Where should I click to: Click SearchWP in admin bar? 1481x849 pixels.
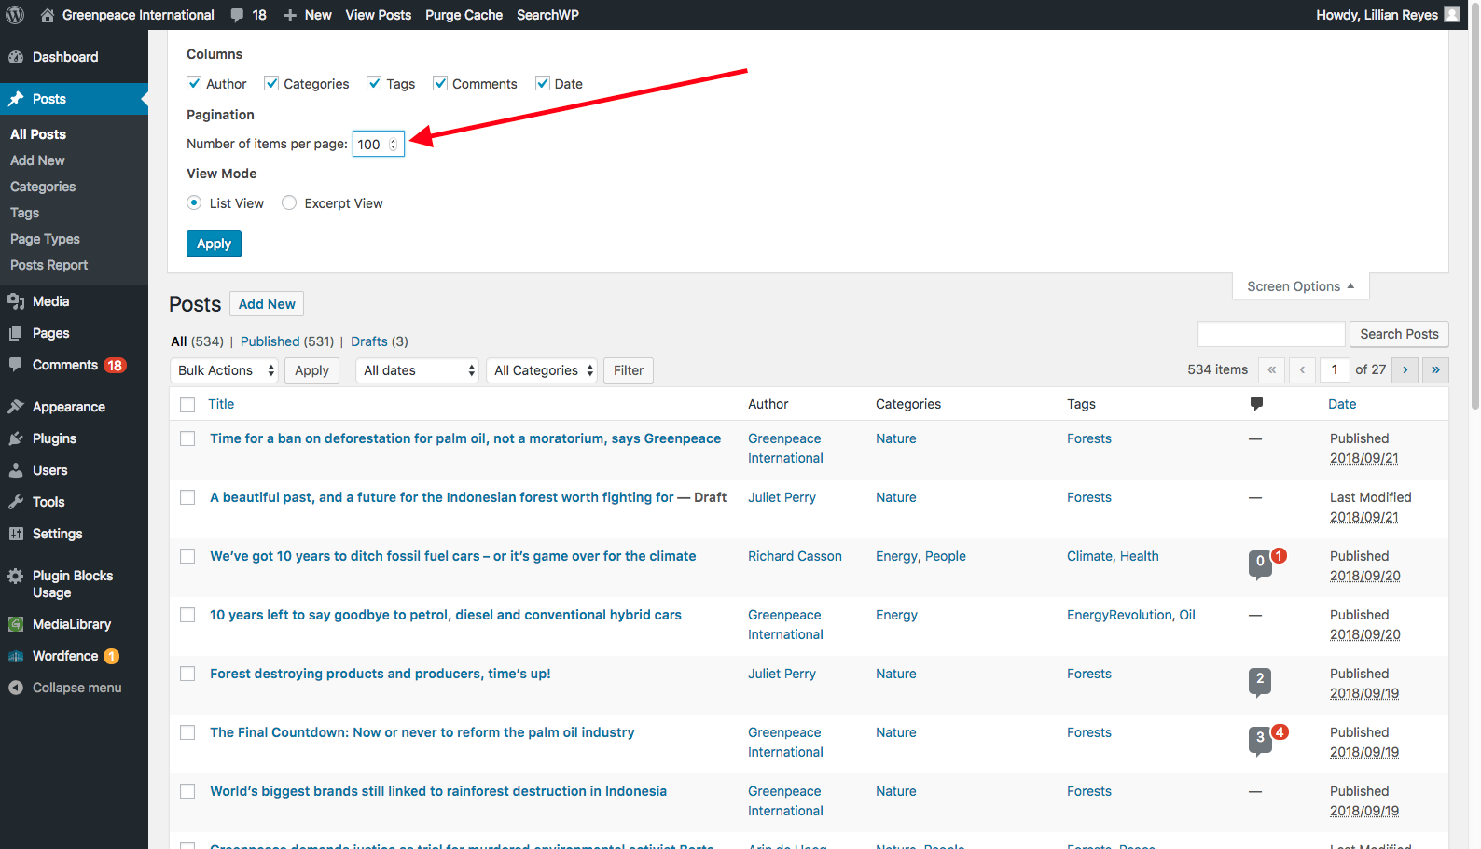point(547,15)
